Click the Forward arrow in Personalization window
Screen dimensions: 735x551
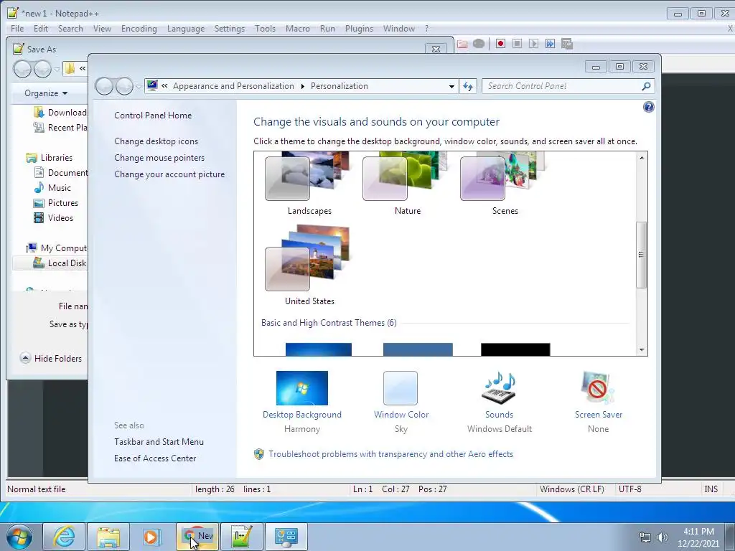click(124, 86)
